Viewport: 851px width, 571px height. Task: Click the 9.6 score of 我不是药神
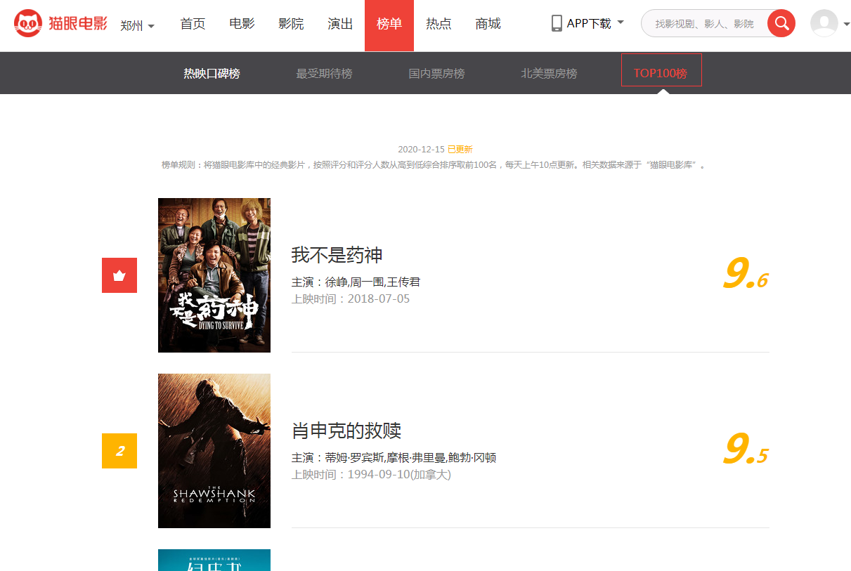(x=746, y=275)
